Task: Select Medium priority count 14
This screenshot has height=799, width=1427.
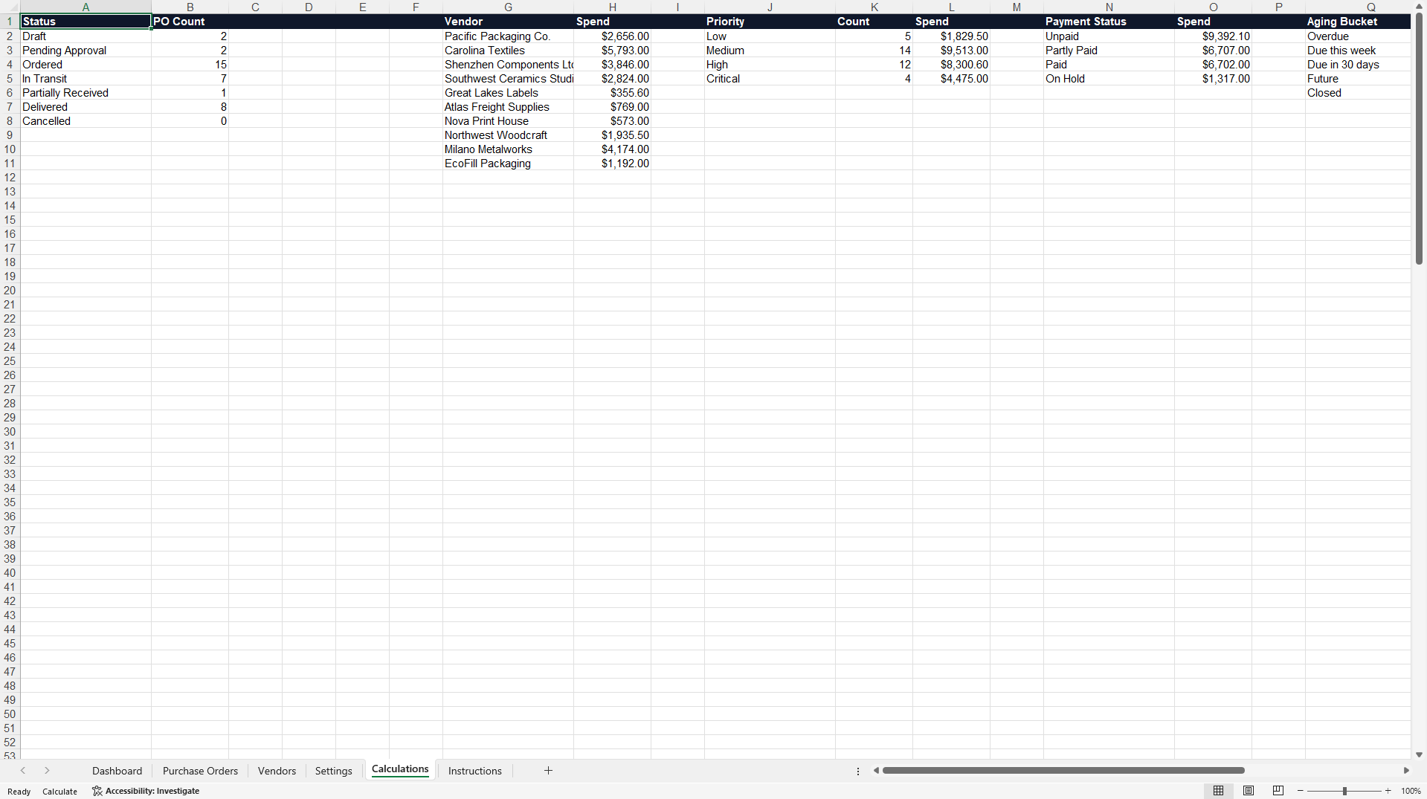Action: (x=874, y=51)
